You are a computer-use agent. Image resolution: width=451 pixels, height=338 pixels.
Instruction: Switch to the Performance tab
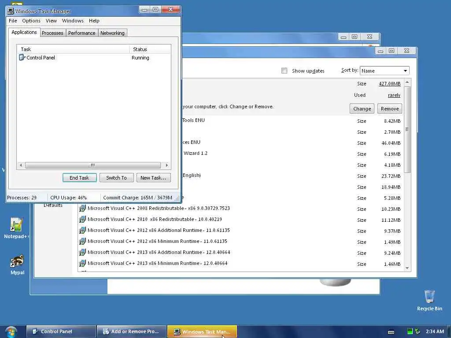(81, 33)
